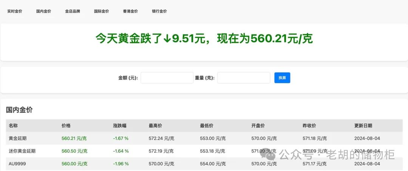The height and width of the screenshot is (171, 408).
Task: Click AU9999 high price 570.00 元/克
Action: point(161,164)
